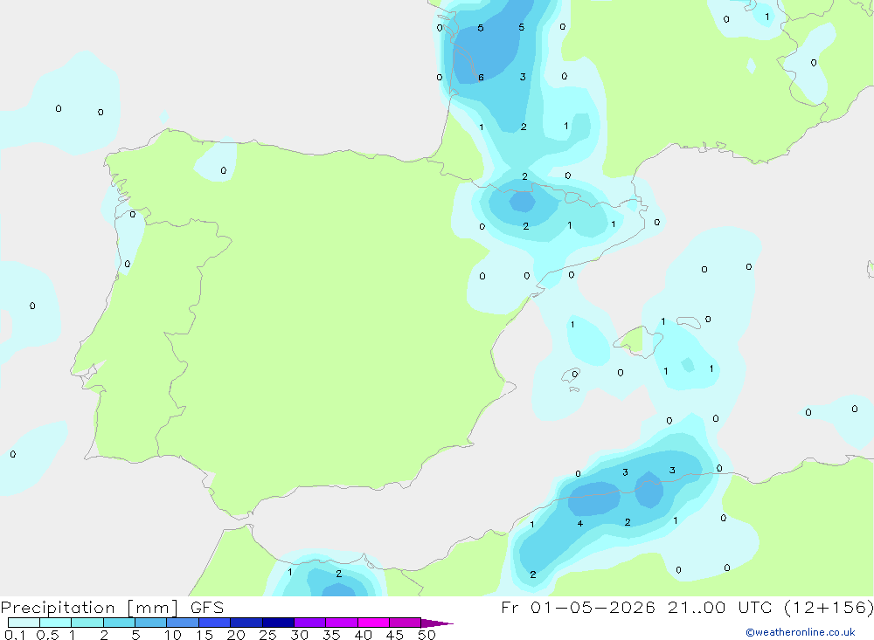Viewport: 874px width, 640px height.
Task: Click the '21..00' time text
Action: pyautogui.click(x=697, y=608)
